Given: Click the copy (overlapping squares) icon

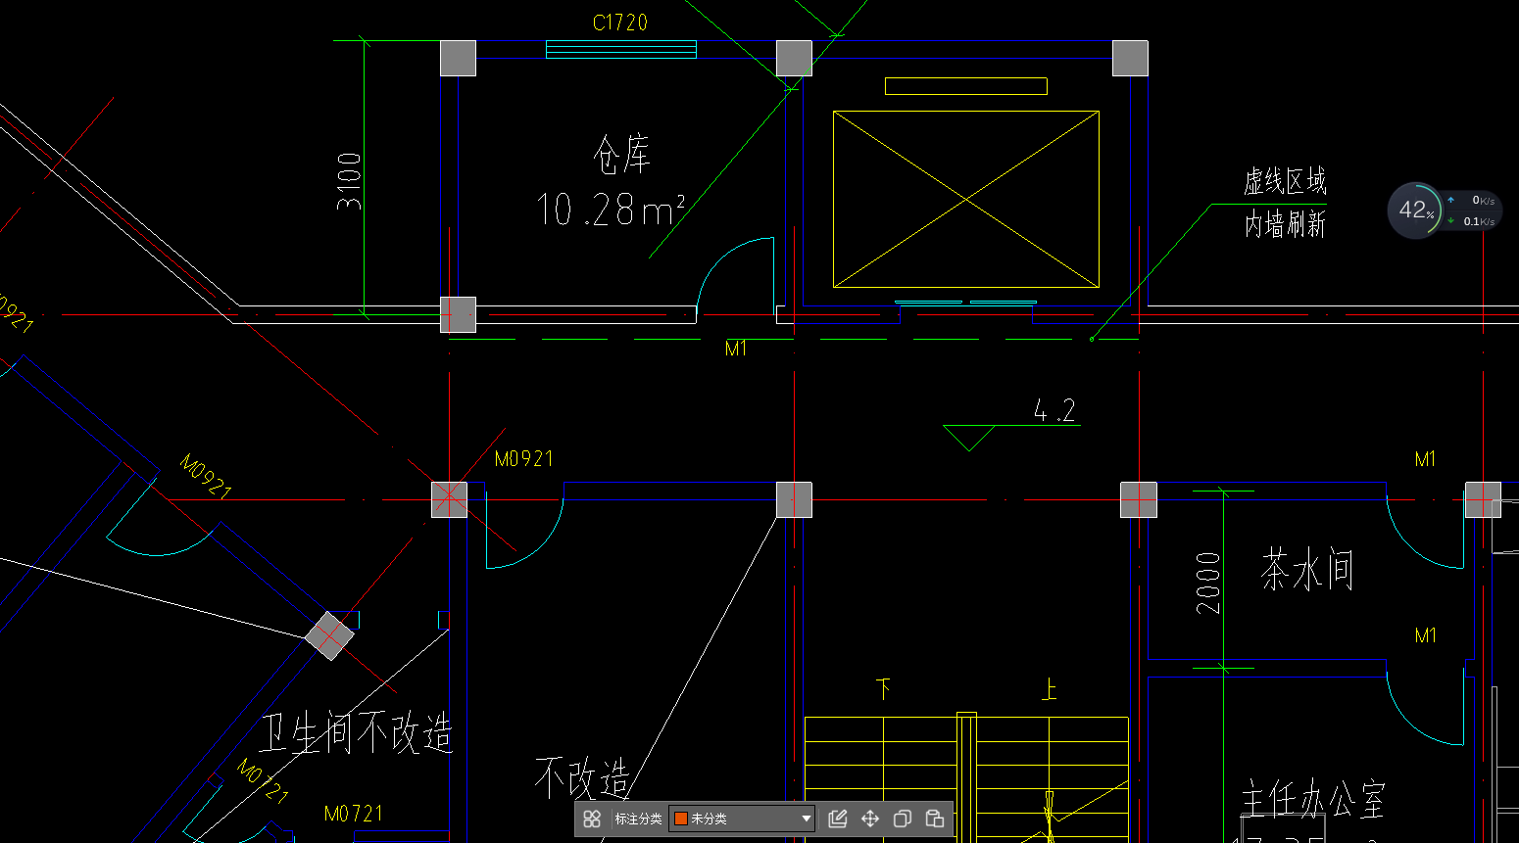Looking at the screenshot, I should [903, 819].
